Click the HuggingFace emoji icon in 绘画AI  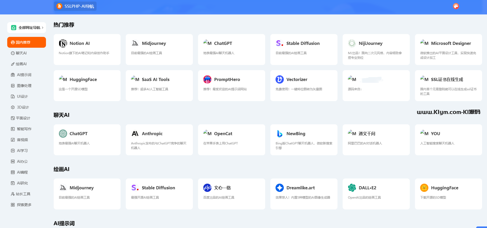424,188
